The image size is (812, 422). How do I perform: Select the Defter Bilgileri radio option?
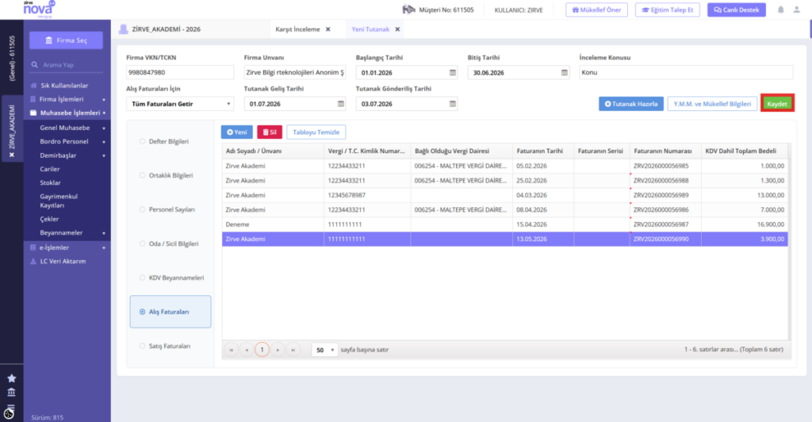coord(143,141)
